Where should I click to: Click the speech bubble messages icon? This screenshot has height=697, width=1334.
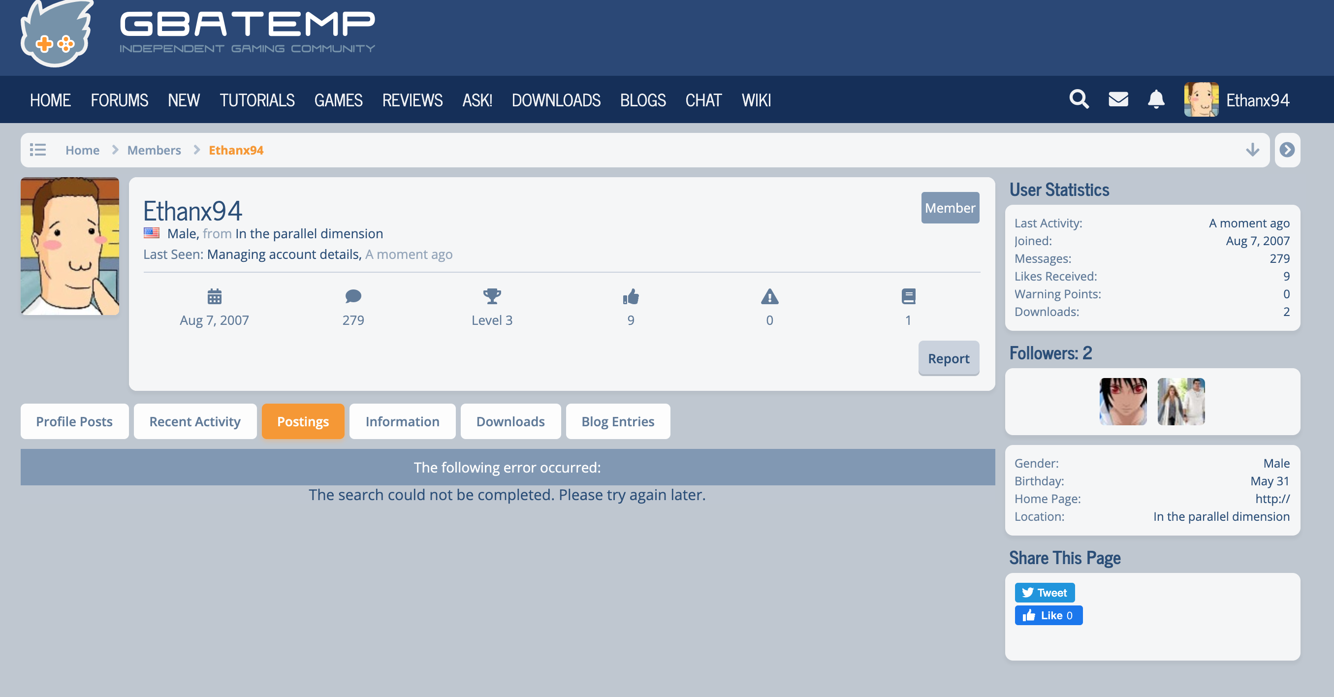tap(353, 297)
